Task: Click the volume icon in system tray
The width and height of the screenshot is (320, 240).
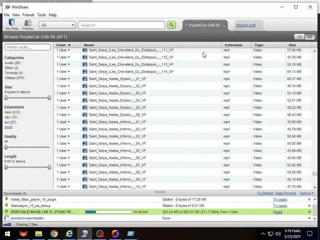Action: pos(278,234)
